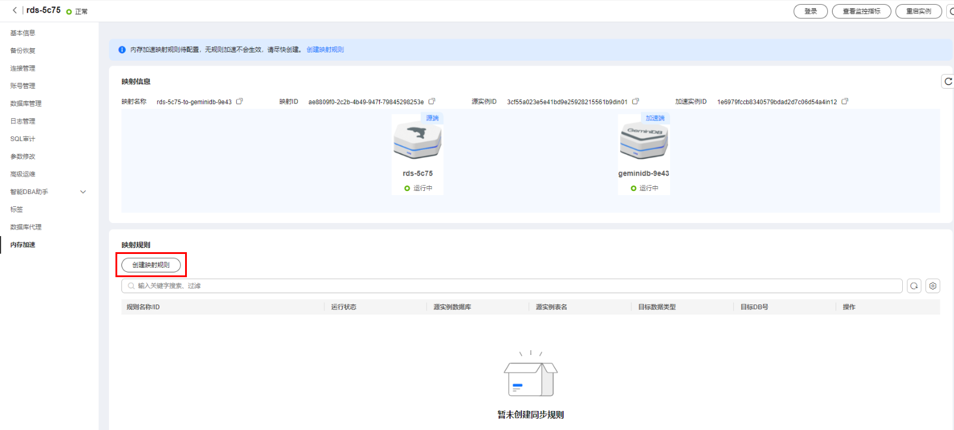Screen dimensions: 954x430
Task: Click the back arrow beside rds-5c75
Action: (x=15, y=11)
